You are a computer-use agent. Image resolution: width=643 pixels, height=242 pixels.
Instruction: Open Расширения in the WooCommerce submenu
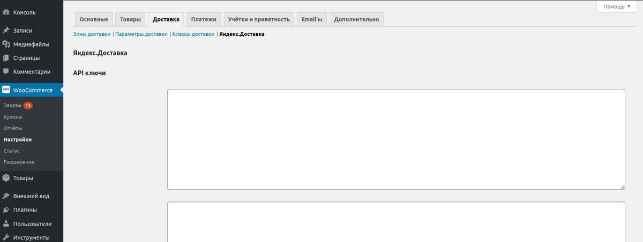(19, 162)
